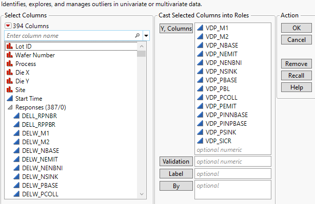Select VDP_PBL in the Y role list

click(233, 88)
